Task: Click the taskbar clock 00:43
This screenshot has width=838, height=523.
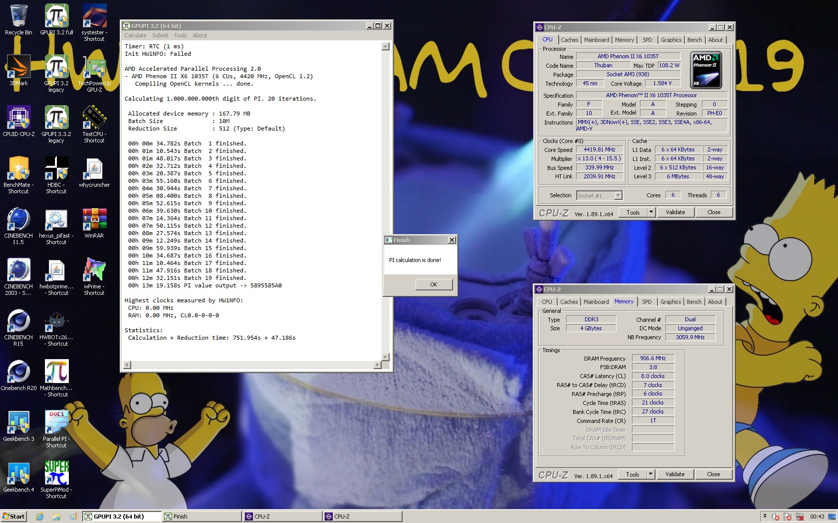Action: click(817, 517)
